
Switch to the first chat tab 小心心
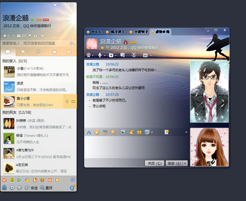94,32
